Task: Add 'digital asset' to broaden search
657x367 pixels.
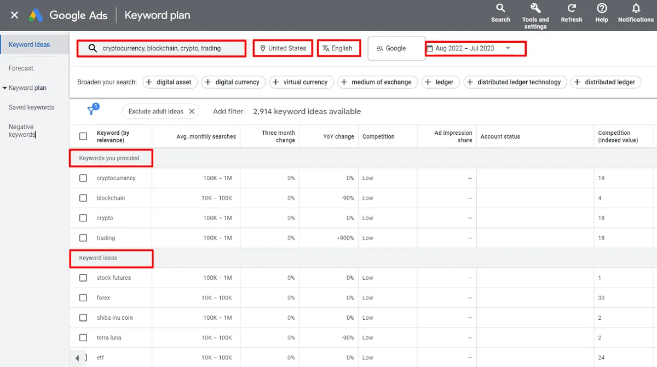Action: (x=169, y=82)
